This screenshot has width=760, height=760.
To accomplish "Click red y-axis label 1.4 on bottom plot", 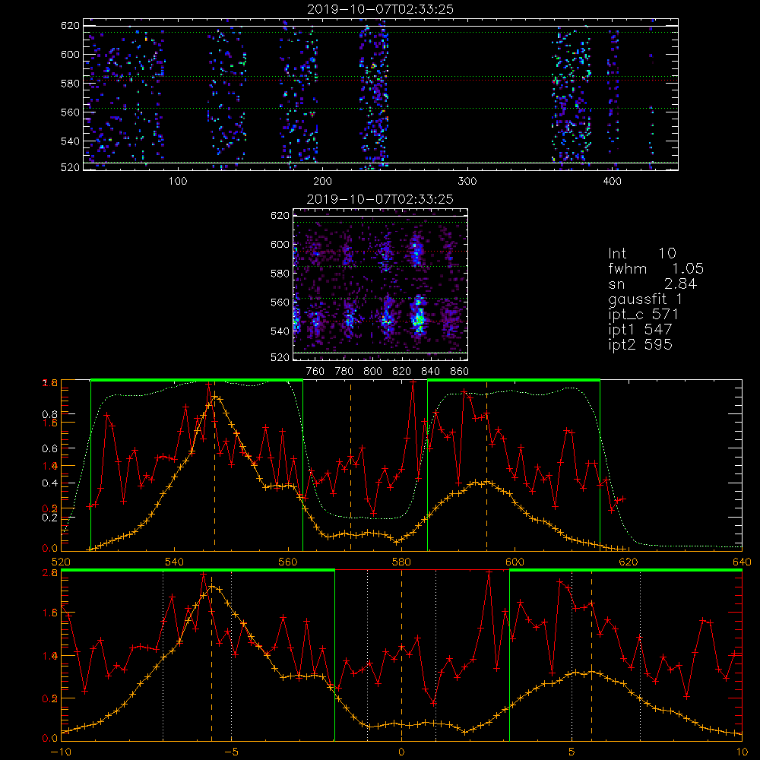I will (51, 655).
